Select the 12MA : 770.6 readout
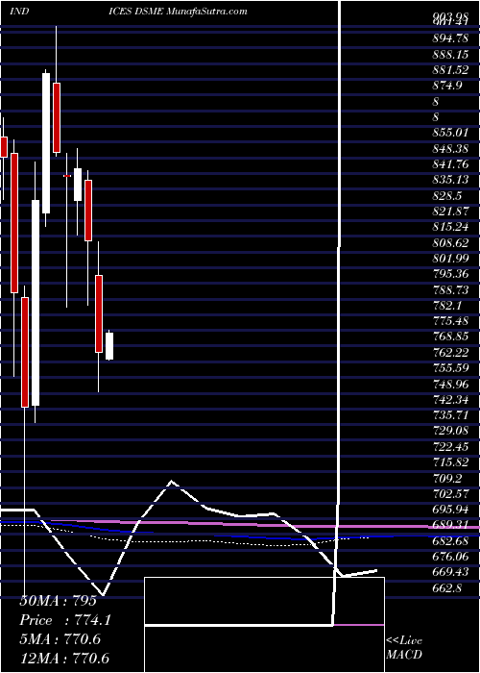The image size is (480, 673). 64,658
